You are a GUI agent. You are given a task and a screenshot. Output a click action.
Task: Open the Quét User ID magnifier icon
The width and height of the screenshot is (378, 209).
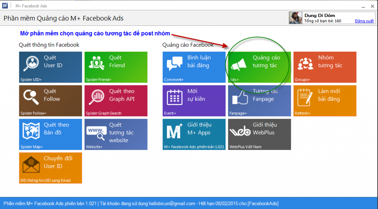(x=31, y=63)
